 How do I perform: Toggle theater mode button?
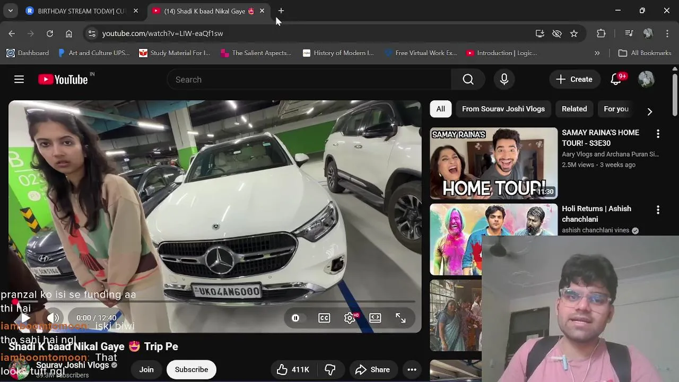[x=375, y=318]
